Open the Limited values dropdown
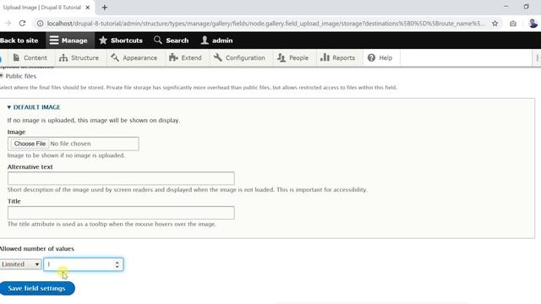This screenshot has width=541, height=304. [20, 264]
